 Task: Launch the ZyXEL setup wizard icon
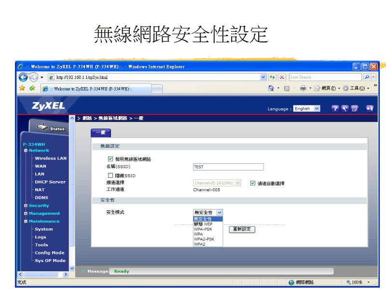(345, 108)
